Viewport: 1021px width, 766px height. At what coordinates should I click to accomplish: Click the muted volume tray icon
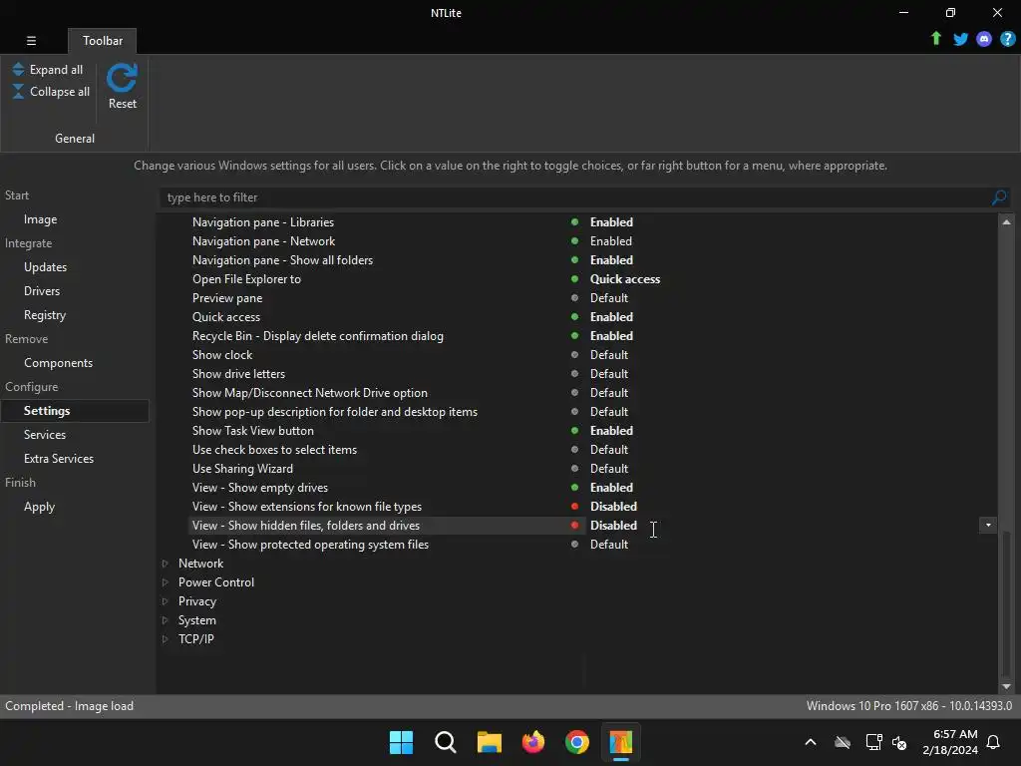[x=899, y=742]
